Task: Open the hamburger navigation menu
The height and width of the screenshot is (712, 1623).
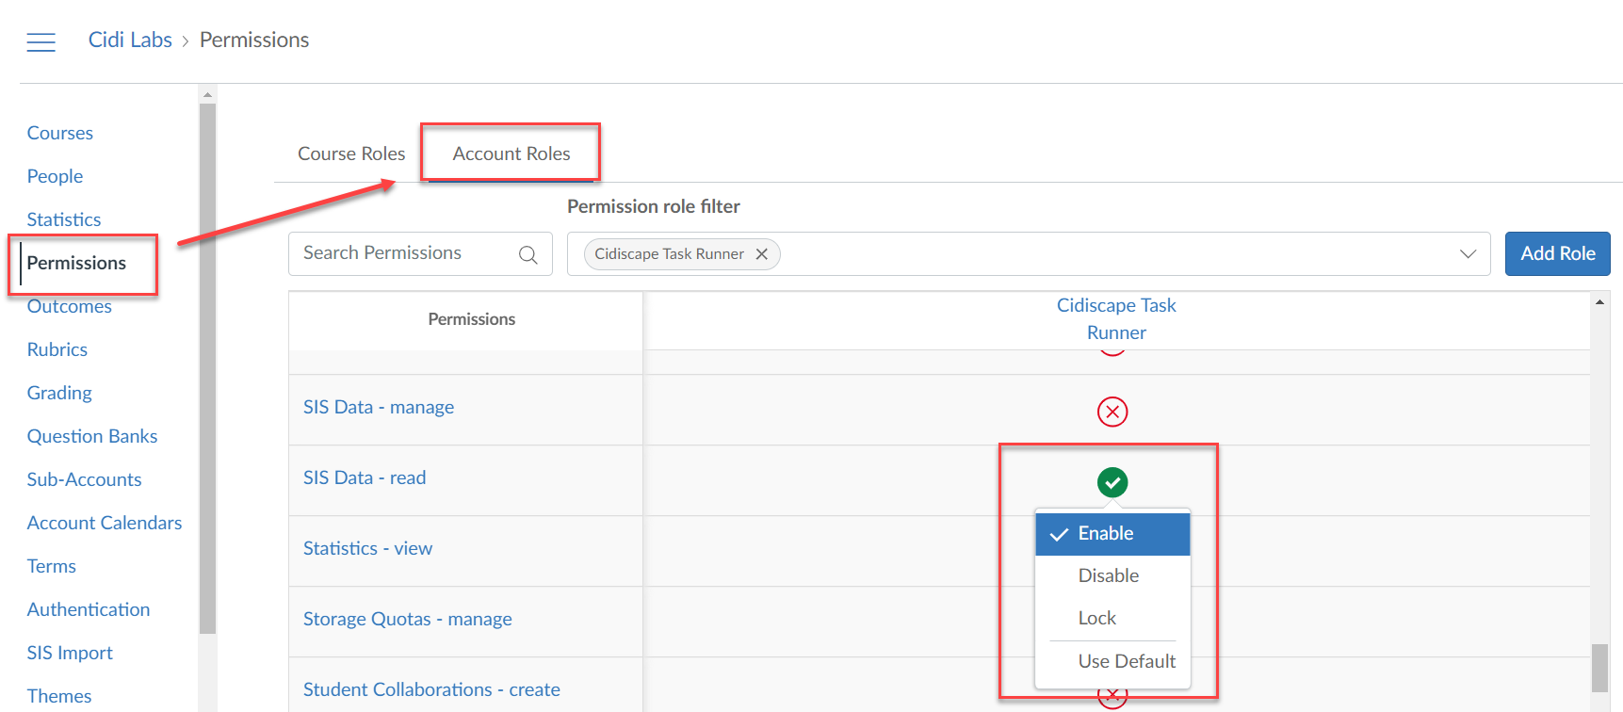Action: coord(41,41)
